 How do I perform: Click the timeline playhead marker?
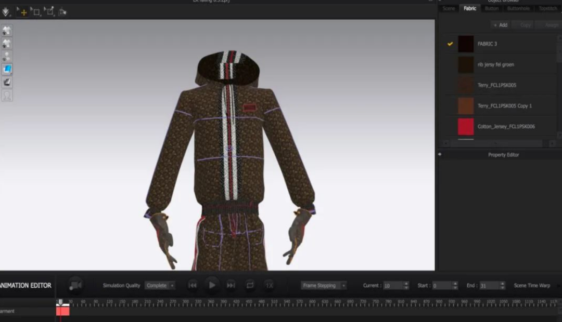(x=60, y=303)
